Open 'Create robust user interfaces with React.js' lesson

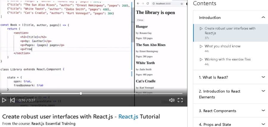231,33
